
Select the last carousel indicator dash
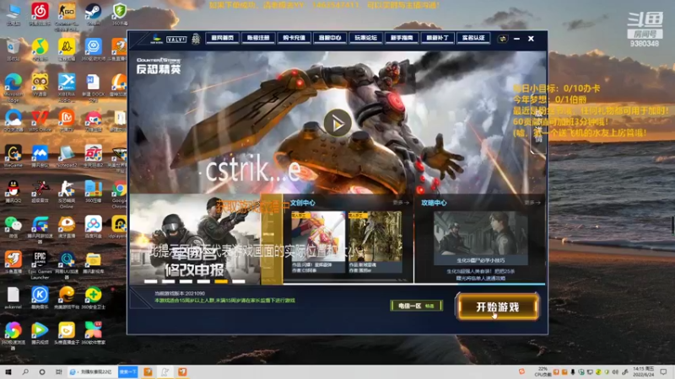tap(239, 281)
